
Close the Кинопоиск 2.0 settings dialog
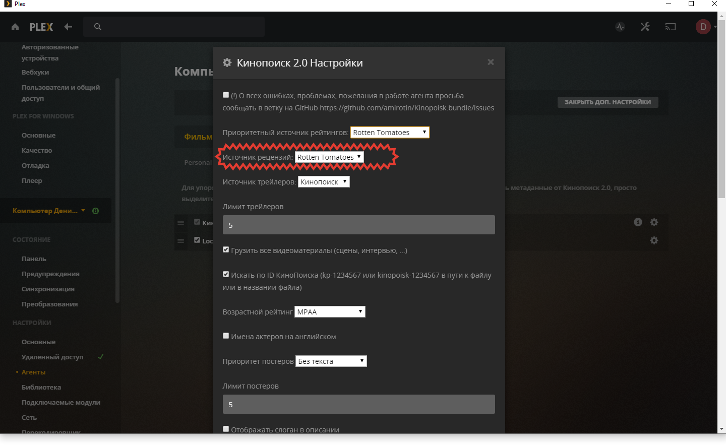491,62
